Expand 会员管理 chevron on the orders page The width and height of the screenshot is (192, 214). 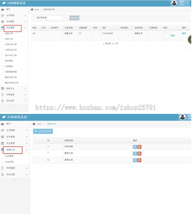[25, 16]
